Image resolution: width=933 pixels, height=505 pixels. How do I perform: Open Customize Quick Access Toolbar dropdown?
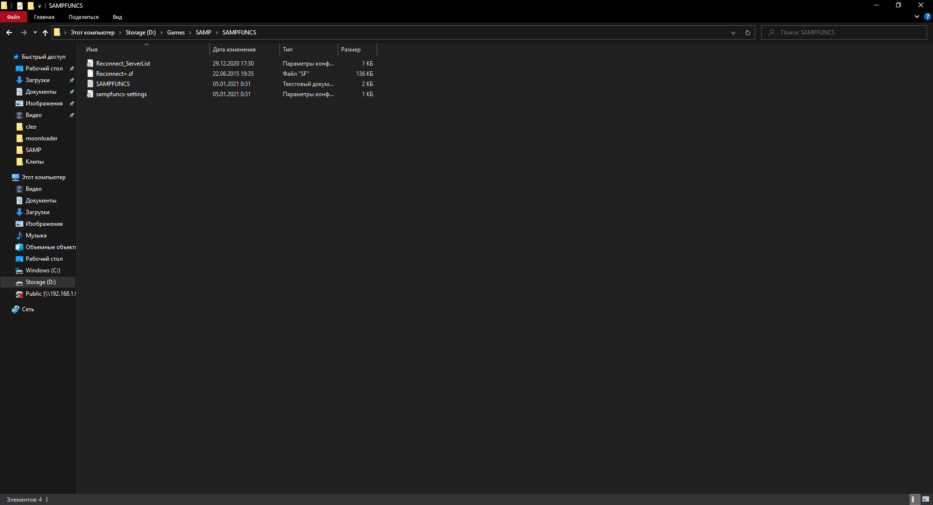40,6
